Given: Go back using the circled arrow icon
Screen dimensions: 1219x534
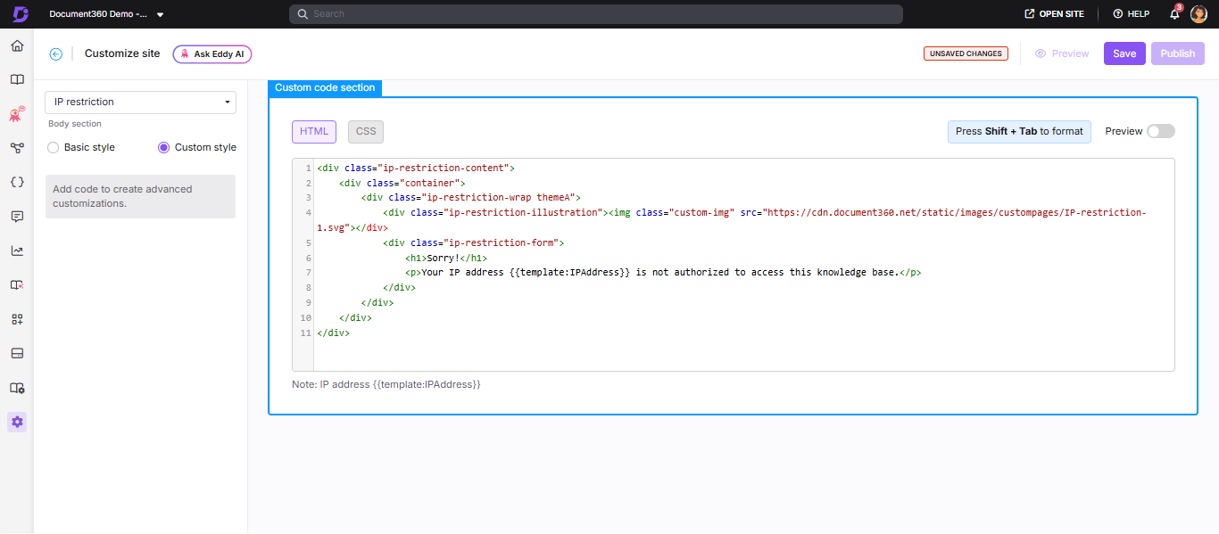Looking at the screenshot, I should (x=56, y=53).
